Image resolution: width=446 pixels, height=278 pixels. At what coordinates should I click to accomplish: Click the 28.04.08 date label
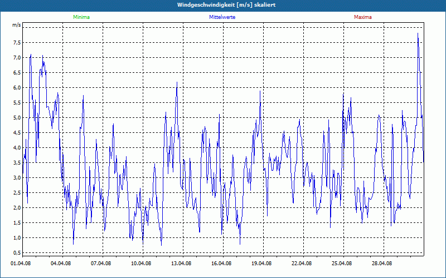click(x=382, y=264)
